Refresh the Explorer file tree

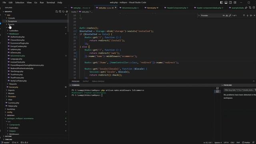tap(63, 12)
